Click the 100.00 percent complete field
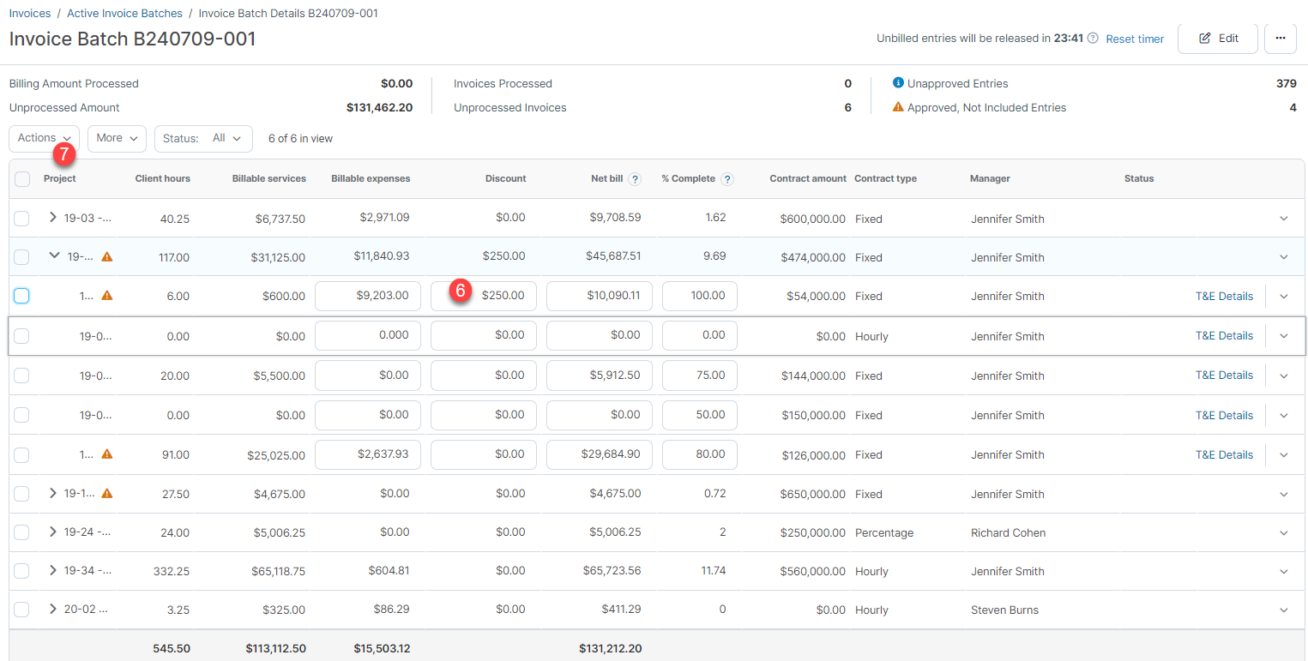Screen dimensions: 1308x661 coord(700,296)
